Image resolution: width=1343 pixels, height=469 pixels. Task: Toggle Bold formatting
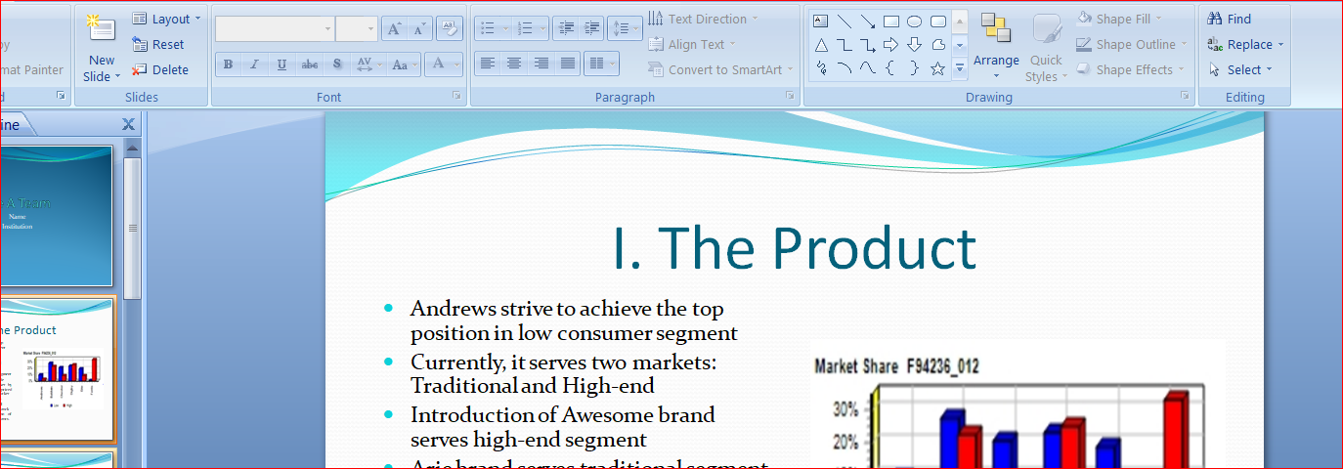(x=228, y=64)
